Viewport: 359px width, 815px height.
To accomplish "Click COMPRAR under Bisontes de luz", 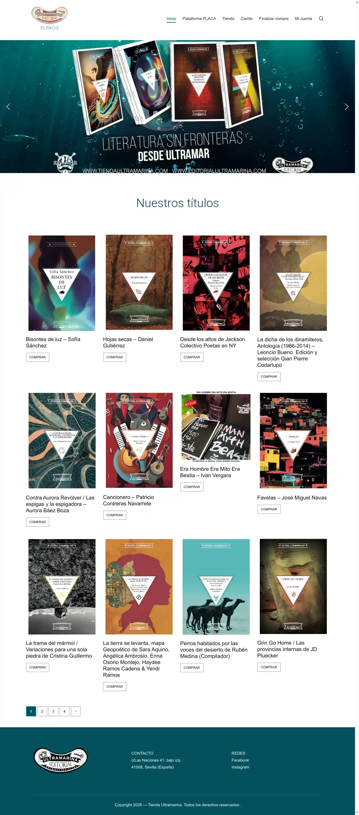I will (x=38, y=357).
